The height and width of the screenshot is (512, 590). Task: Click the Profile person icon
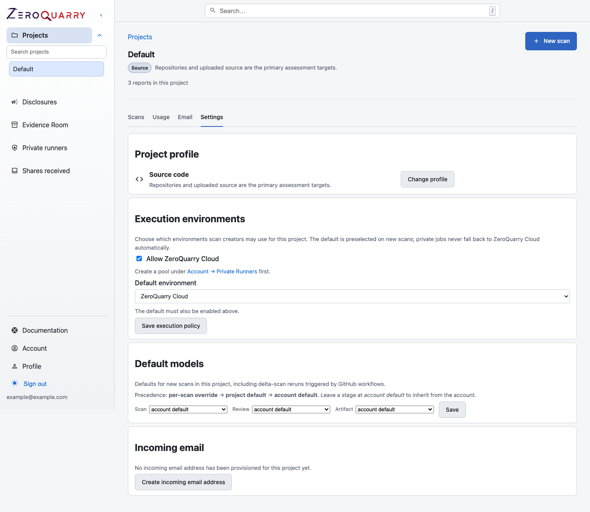click(x=15, y=366)
